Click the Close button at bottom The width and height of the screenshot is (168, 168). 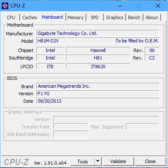coord(150,161)
